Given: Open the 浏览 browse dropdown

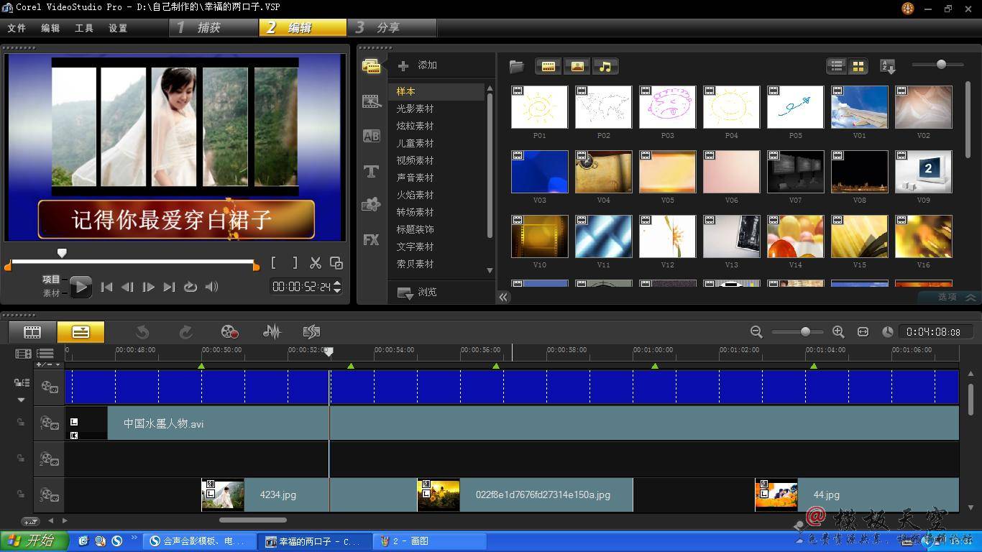Looking at the screenshot, I should tap(417, 292).
